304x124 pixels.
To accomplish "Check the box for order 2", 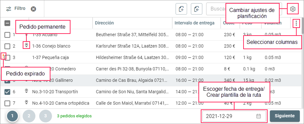I will pyautogui.click(x=7, y=46).
